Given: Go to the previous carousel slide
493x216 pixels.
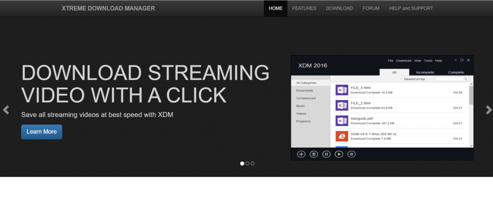Looking at the screenshot, I should [x=6, y=110].
